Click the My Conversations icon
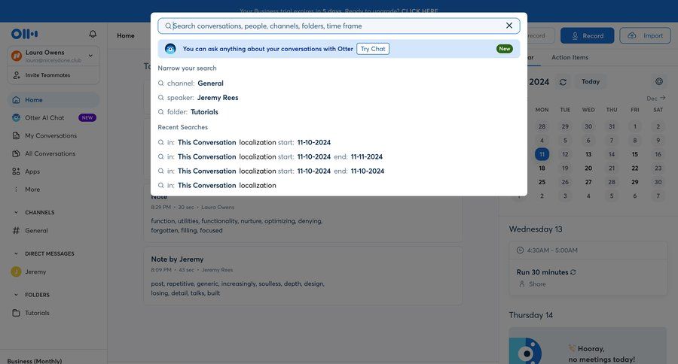This screenshot has height=364, width=678. pyautogui.click(x=16, y=135)
